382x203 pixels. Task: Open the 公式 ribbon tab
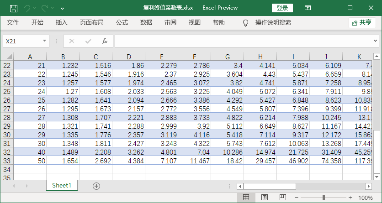click(x=122, y=23)
